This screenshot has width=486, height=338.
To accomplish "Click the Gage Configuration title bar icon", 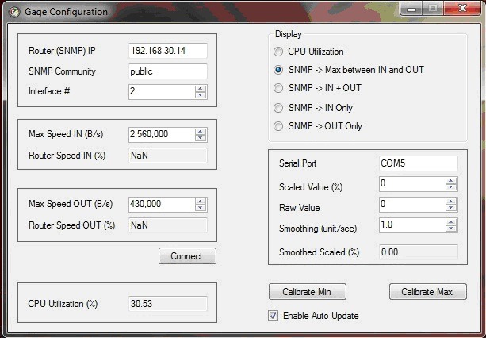I will click(13, 12).
